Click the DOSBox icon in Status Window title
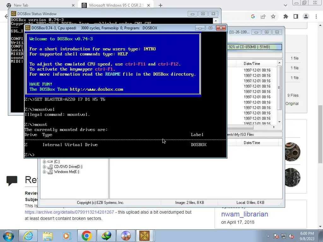The width and height of the screenshot is (323, 242). click(13, 14)
